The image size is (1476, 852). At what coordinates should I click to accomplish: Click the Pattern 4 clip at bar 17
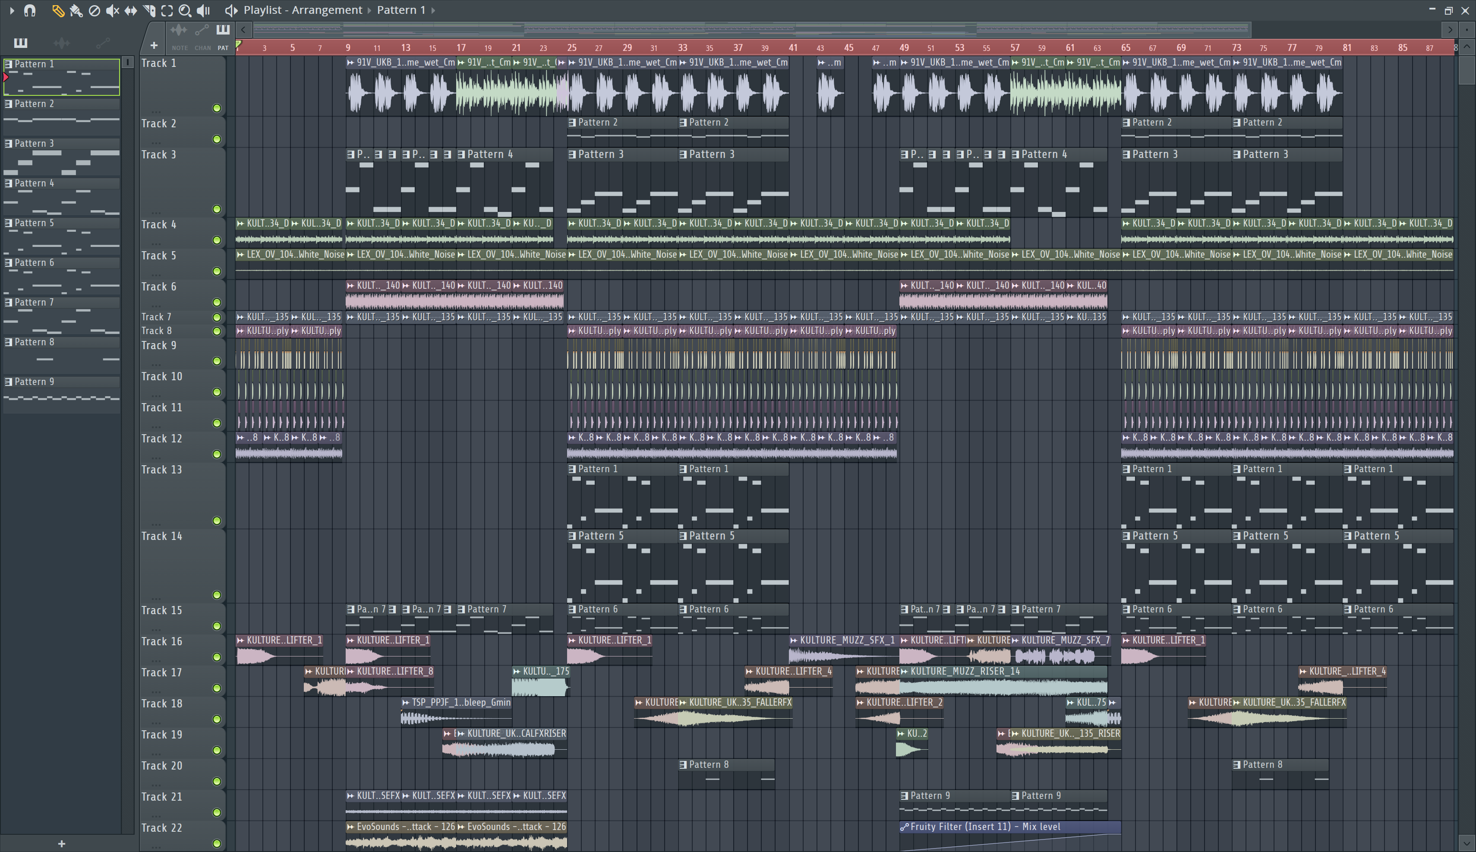pyautogui.click(x=504, y=183)
